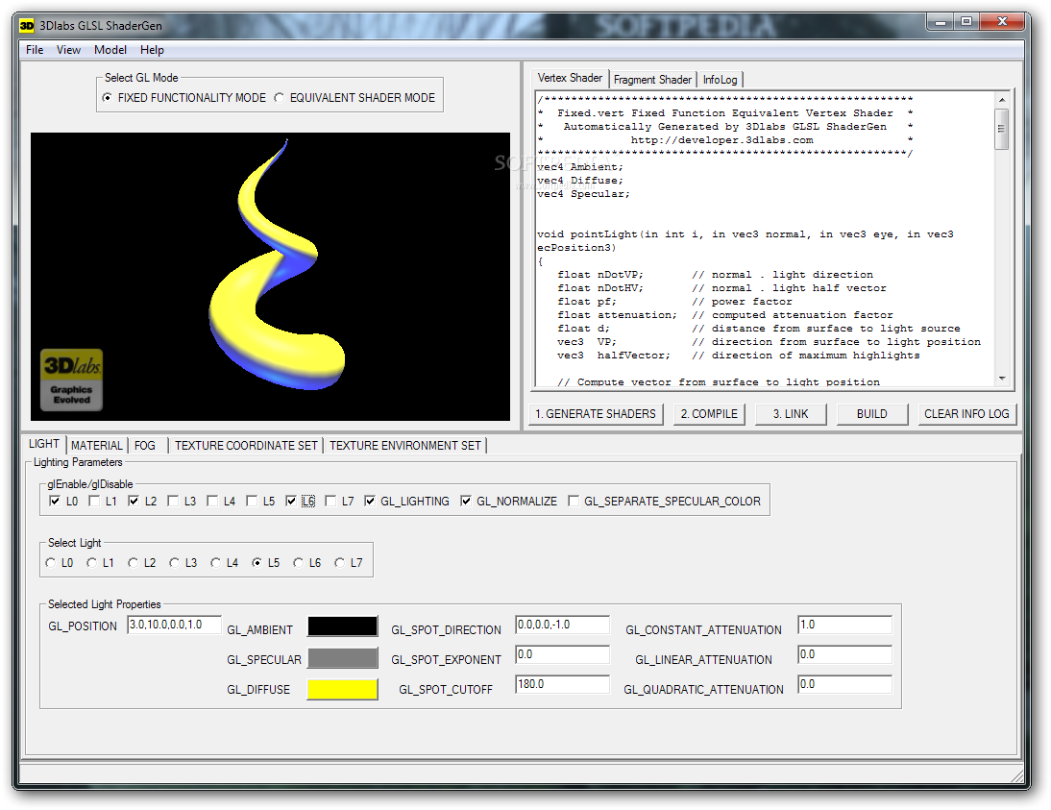This screenshot has width=1051, height=810.
Task: Toggle the GL_LIGHTING checkbox
Action: 370,501
